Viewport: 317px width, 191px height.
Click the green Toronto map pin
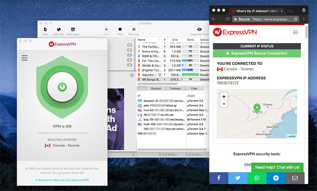point(257,109)
